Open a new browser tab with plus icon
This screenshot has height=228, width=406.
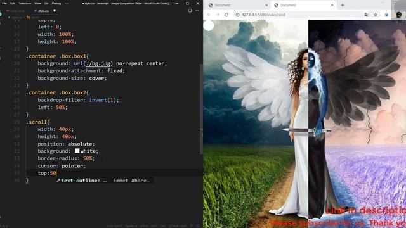(343, 5)
